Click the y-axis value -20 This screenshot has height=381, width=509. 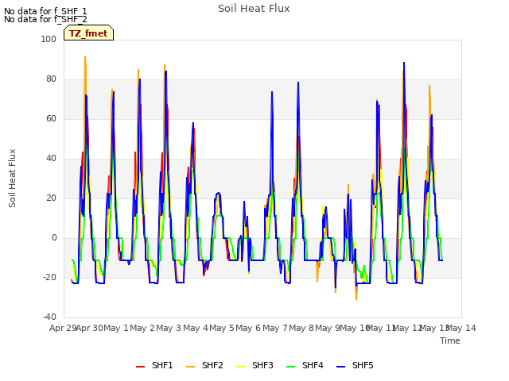49,277
